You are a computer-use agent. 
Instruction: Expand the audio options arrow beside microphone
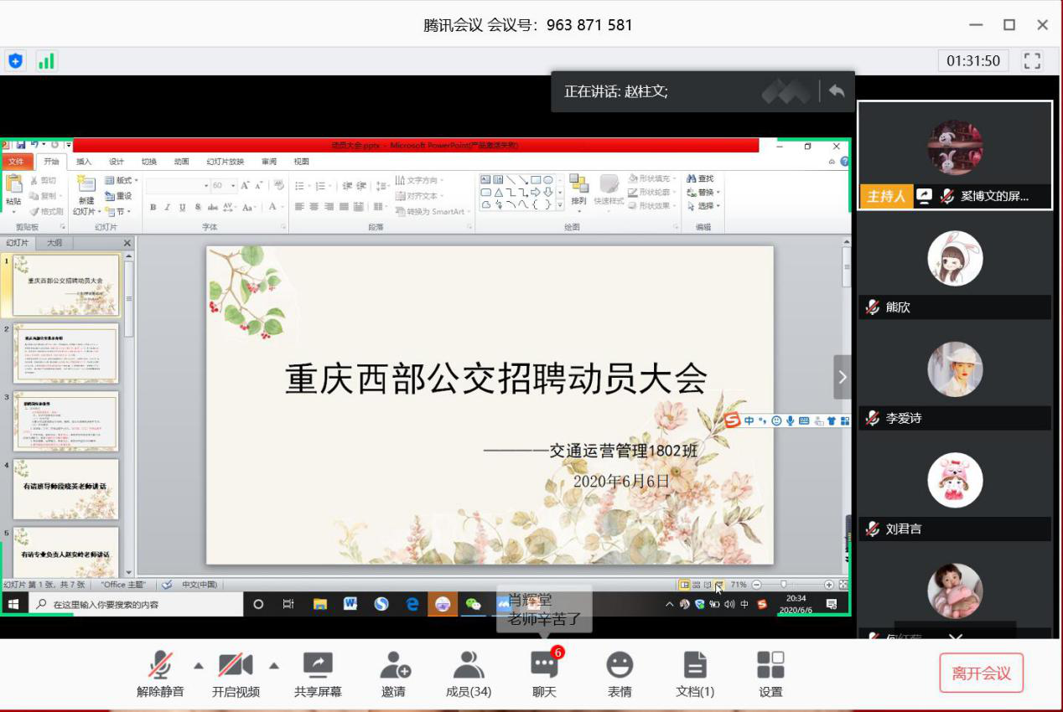(199, 666)
